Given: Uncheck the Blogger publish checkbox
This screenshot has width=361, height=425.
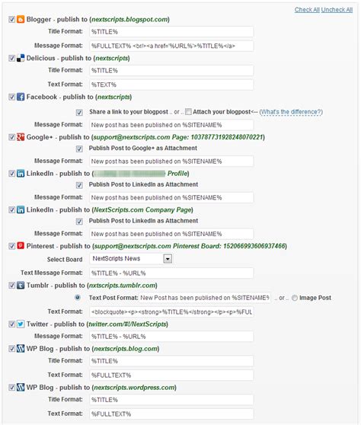Looking at the screenshot, I should pyautogui.click(x=11, y=19).
